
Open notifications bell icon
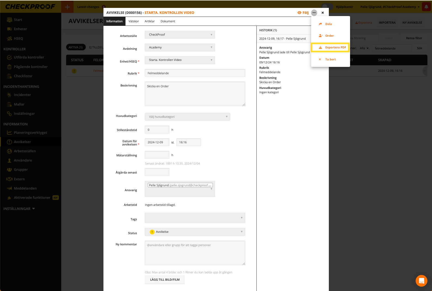(x=426, y=7)
